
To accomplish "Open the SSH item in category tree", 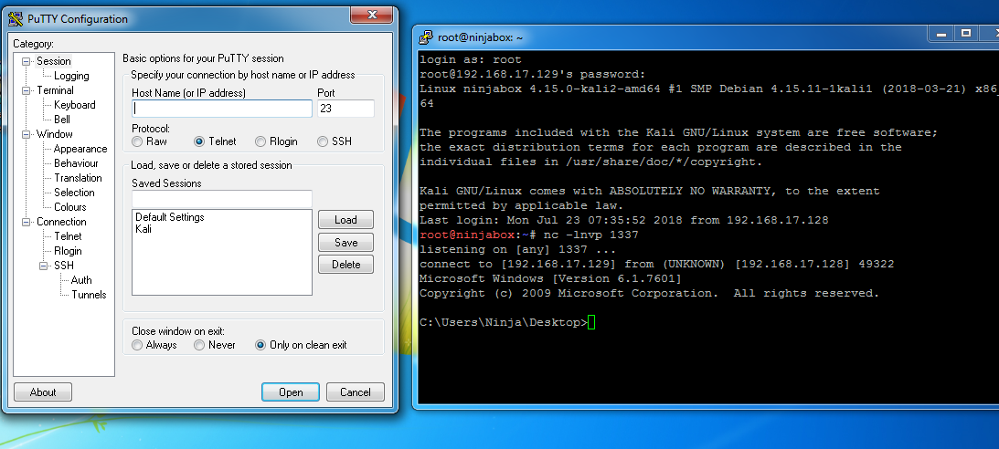I will pos(64,266).
